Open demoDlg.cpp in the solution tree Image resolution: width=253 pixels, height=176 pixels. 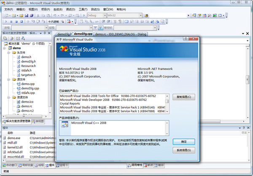(x=30, y=88)
